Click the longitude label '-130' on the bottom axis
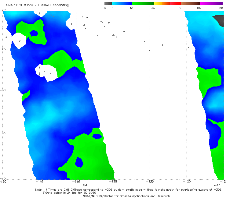226x198 pixels. 150,182
